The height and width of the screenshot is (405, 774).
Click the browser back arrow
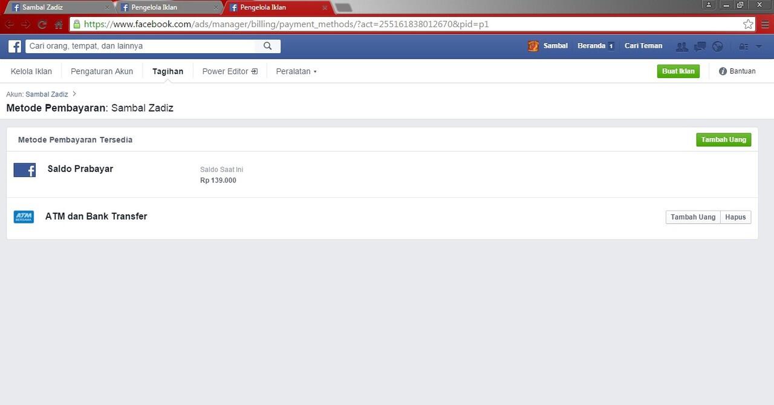[10, 25]
